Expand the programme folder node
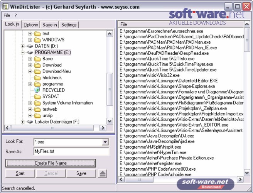This screenshot has width=253, height=193. [x=30, y=84]
